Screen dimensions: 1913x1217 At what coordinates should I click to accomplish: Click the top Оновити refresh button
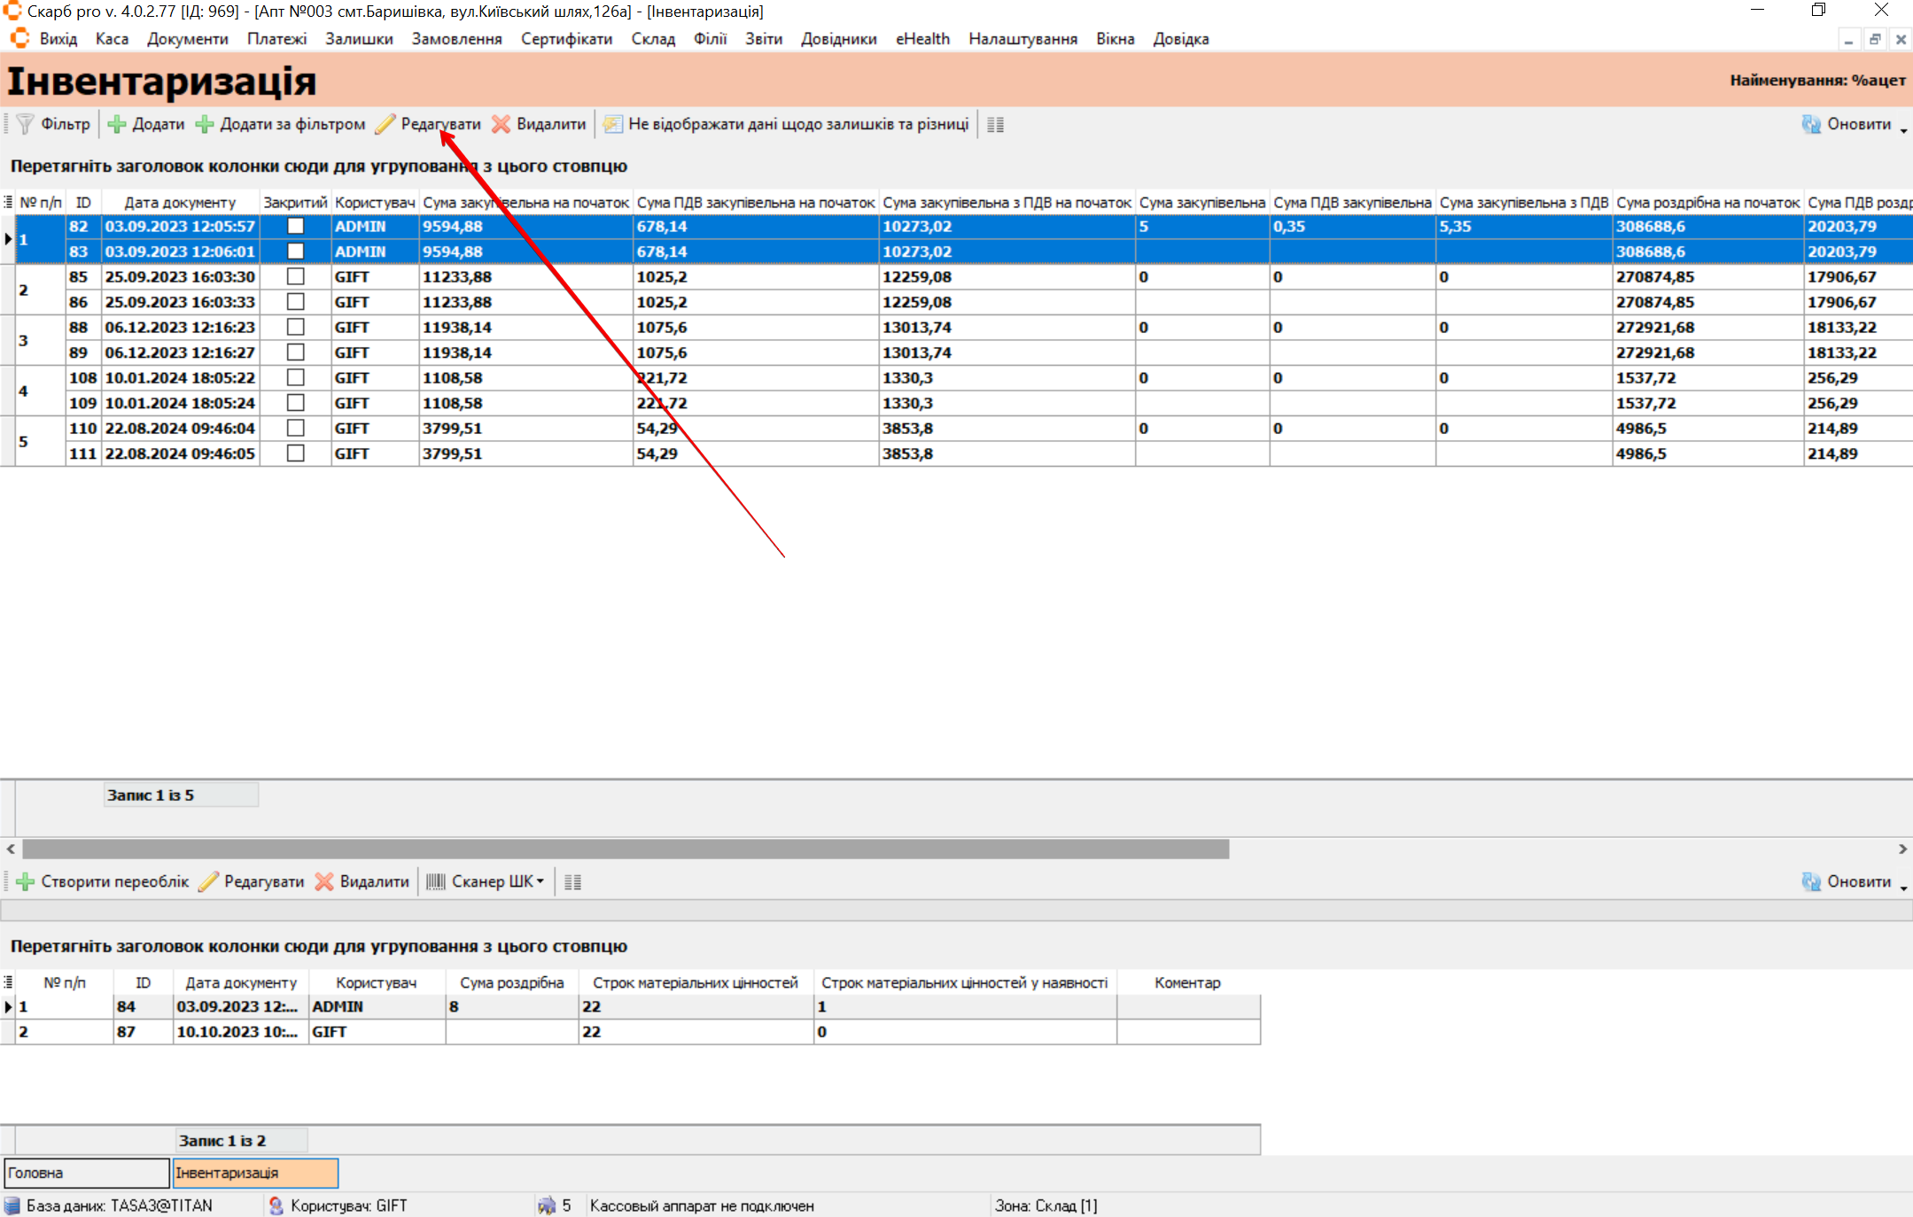1847,124
